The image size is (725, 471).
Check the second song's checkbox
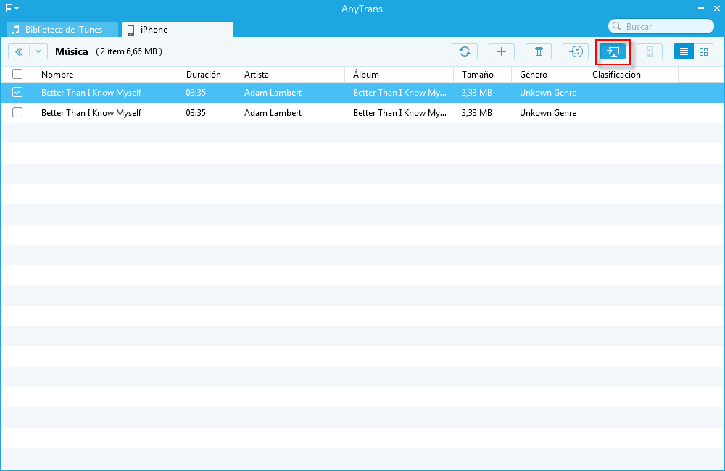[17, 112]
